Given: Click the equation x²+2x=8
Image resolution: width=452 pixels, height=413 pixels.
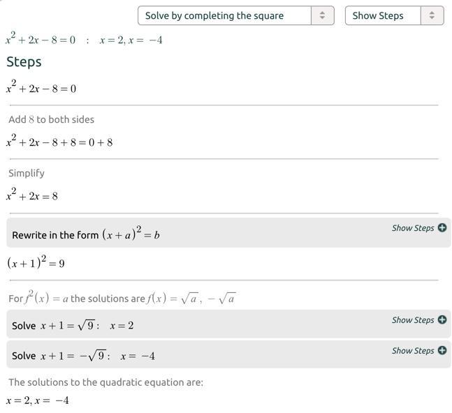Looking at the screenshot, I should (32, 196).
